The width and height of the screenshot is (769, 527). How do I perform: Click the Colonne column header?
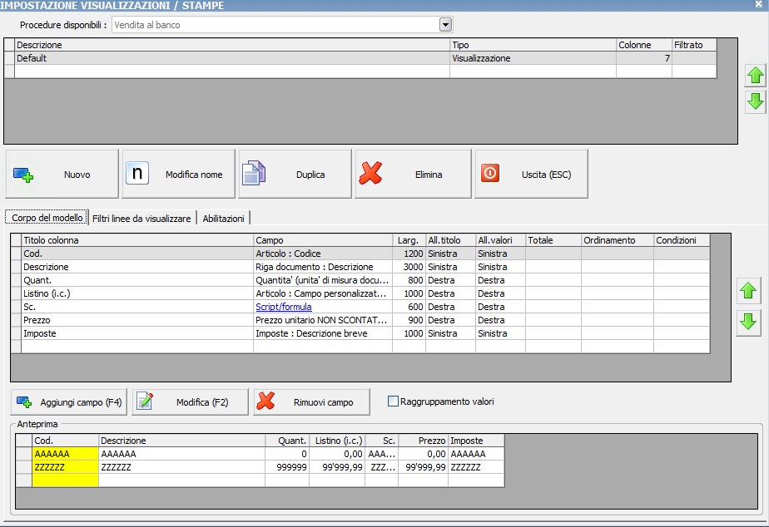click(644, 45)
